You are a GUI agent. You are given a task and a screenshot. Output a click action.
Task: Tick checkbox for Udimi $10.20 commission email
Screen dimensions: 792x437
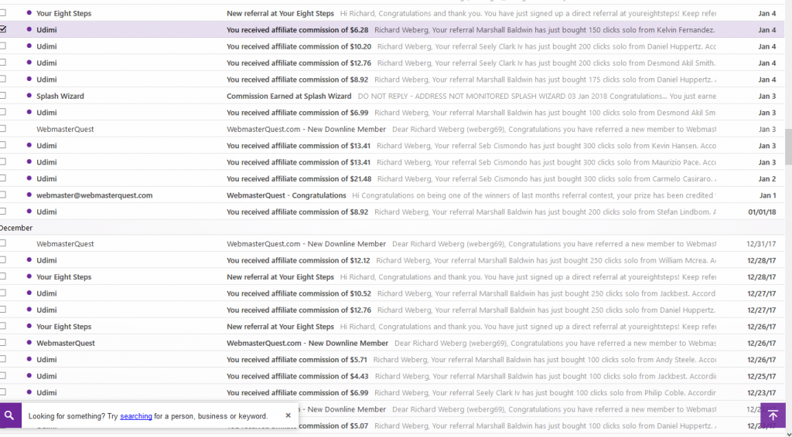[3, 46]
